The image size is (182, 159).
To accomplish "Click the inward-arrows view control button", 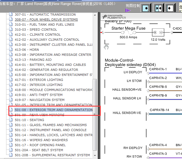I will click(159, 8).
